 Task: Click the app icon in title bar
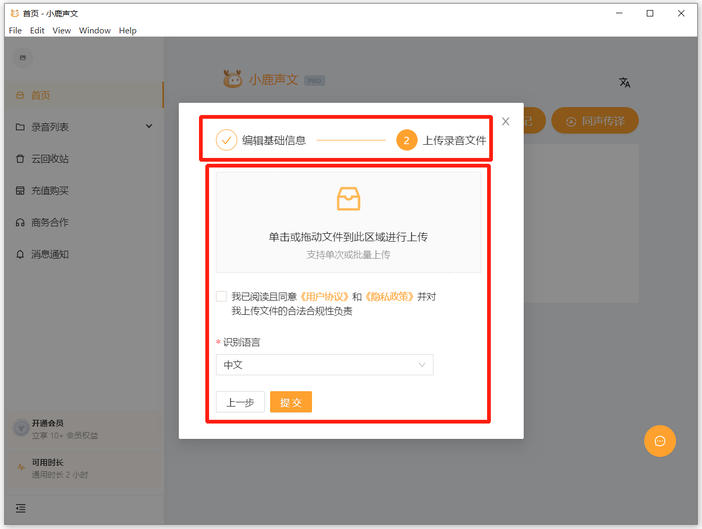15,13
